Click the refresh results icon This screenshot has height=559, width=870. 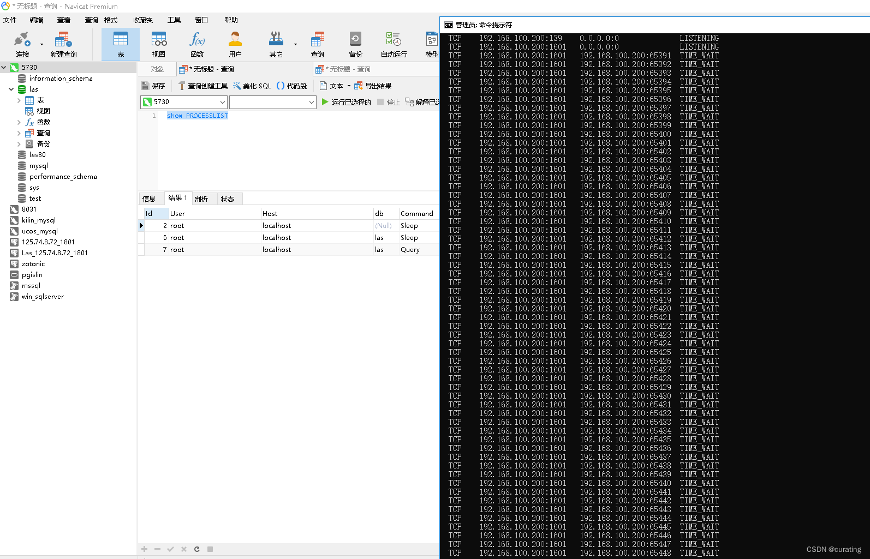coord(196,549)
